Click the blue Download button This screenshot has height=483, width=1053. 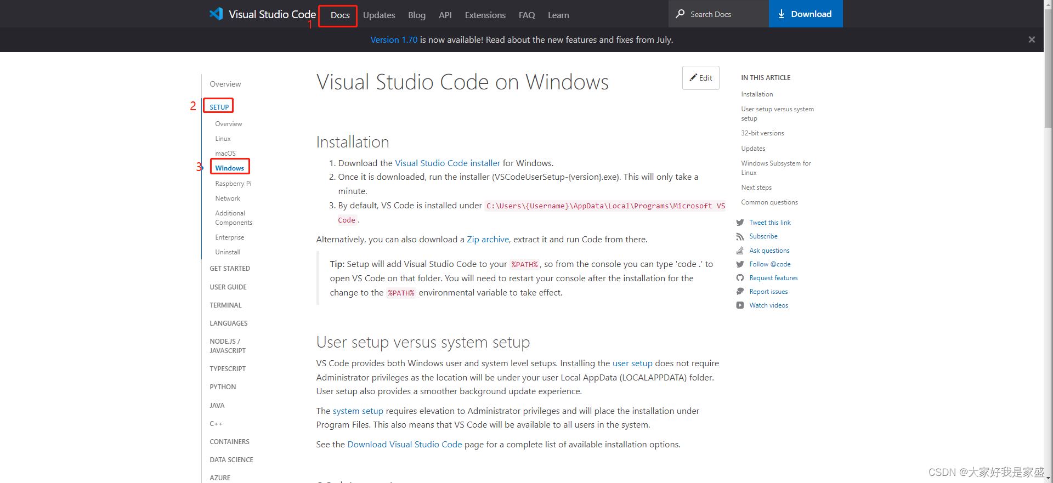tap(806, 14)
